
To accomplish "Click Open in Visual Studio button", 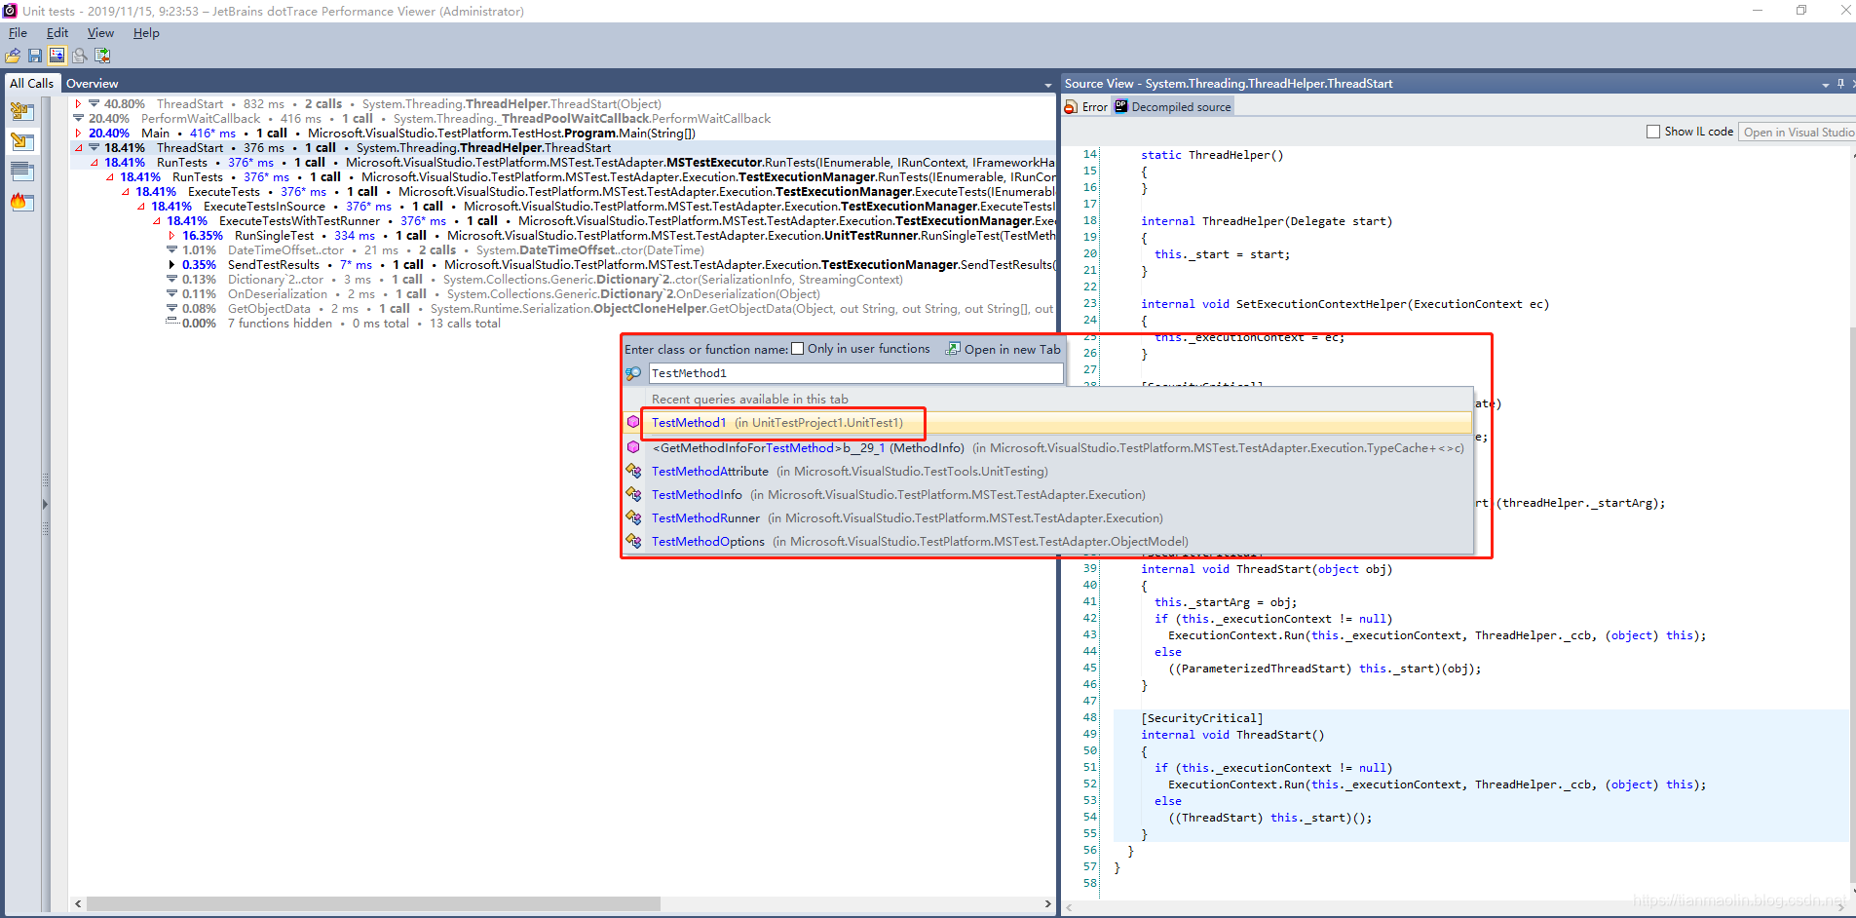I will [1797, 132].
